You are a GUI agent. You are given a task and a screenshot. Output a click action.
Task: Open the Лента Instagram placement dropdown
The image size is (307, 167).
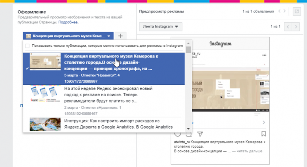(x=161, y=27)
